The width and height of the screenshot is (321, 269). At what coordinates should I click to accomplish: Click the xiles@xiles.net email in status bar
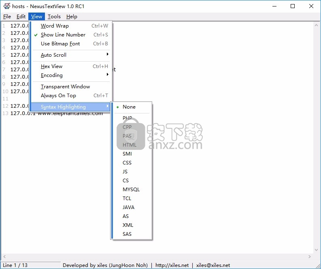pyautogui.click(x=213, y=265)
